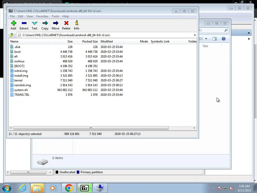Select the kernel file icon
This screenshot has height=193, width=257.
(12, 80)
